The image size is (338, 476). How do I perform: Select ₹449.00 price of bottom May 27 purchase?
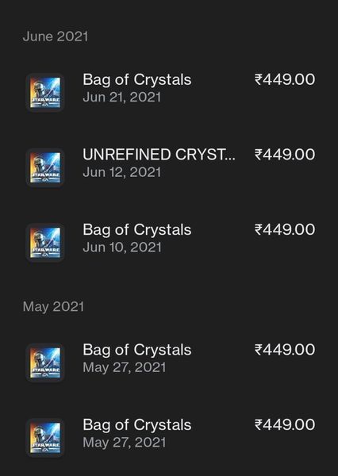pyautogui.click(x=285, y=424)
